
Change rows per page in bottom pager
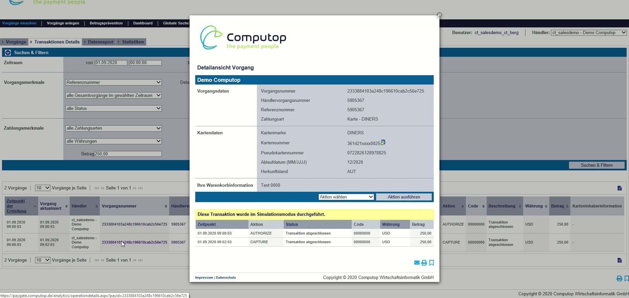(43, 260)
